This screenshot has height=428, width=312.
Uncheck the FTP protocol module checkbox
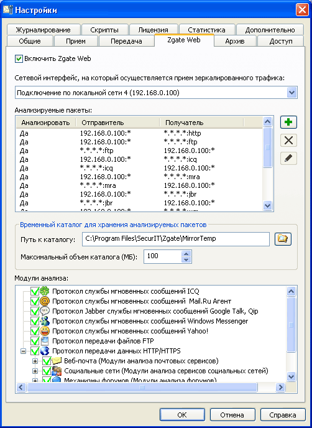click(35, 341)
